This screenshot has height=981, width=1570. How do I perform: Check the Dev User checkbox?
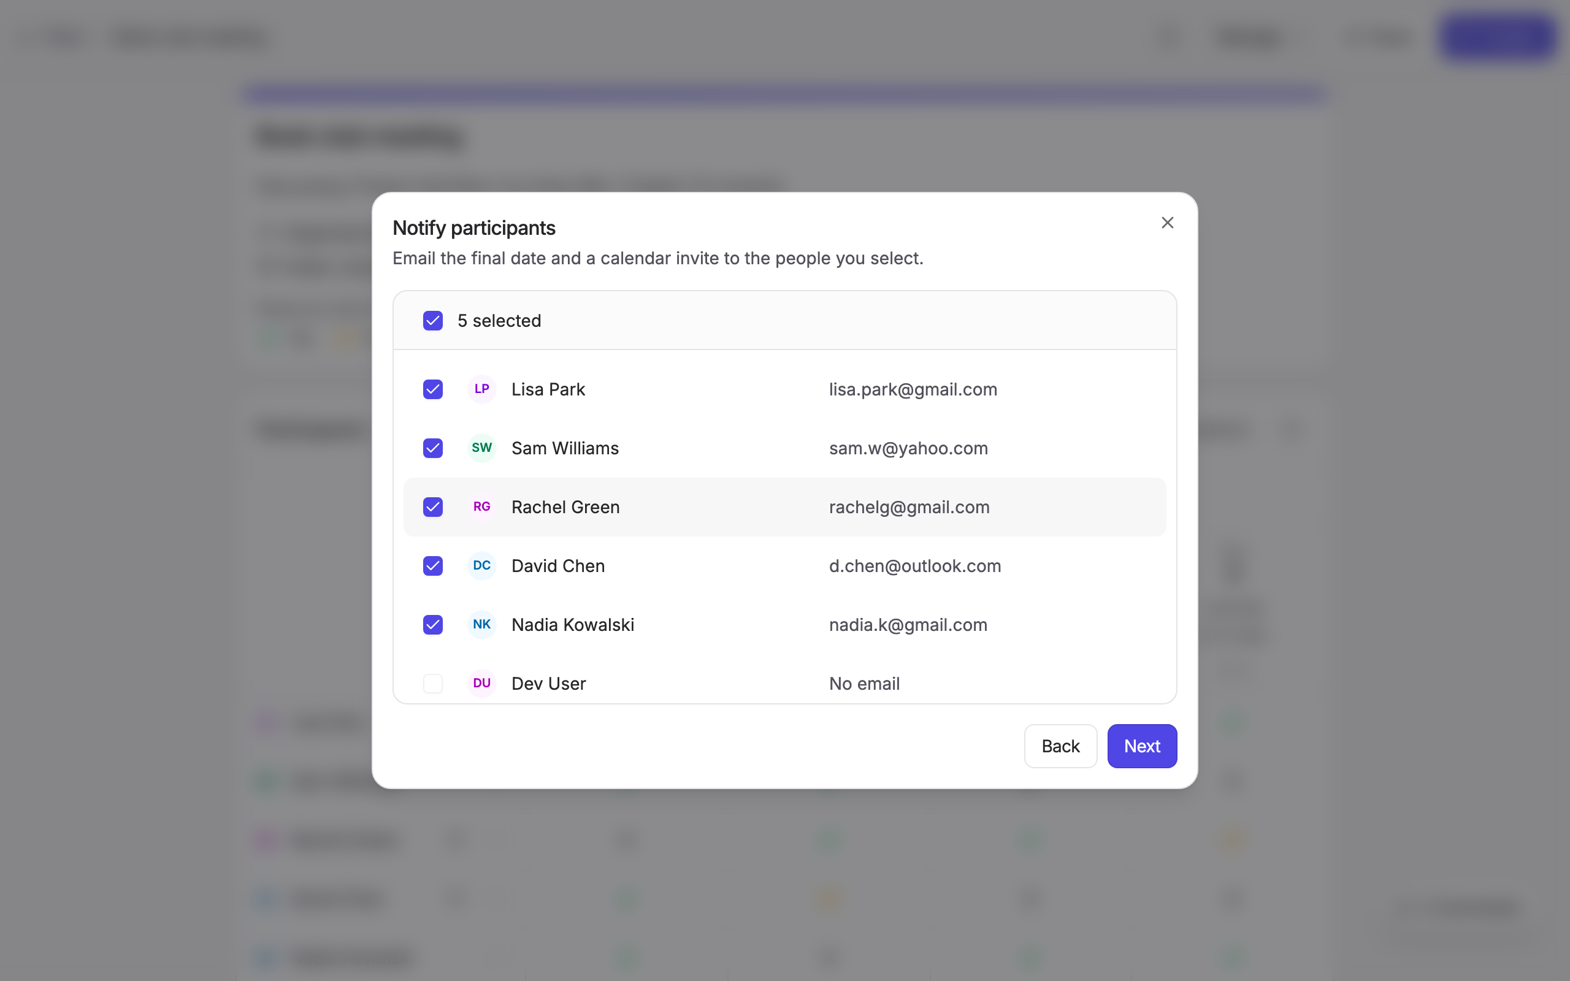pos(433,683)
